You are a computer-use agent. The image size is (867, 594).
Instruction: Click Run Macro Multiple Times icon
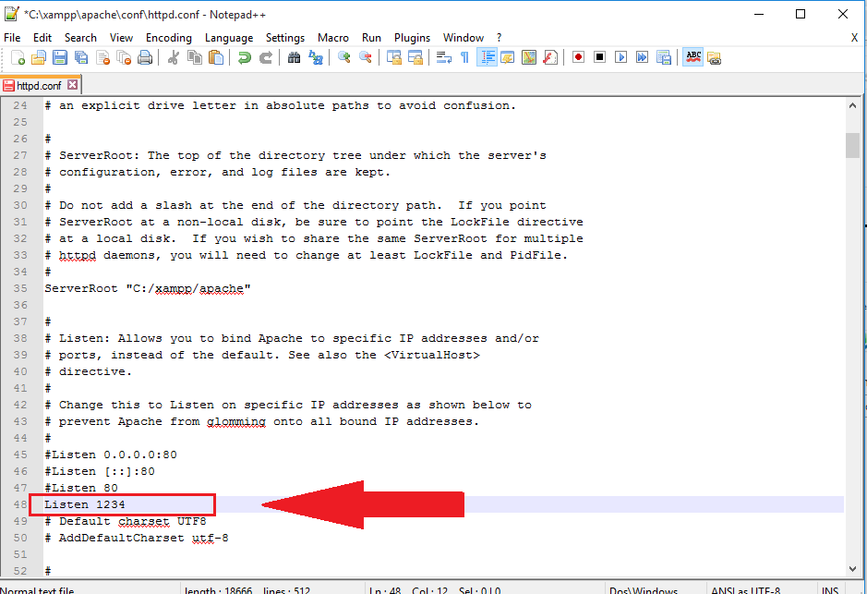pos(642,57)
